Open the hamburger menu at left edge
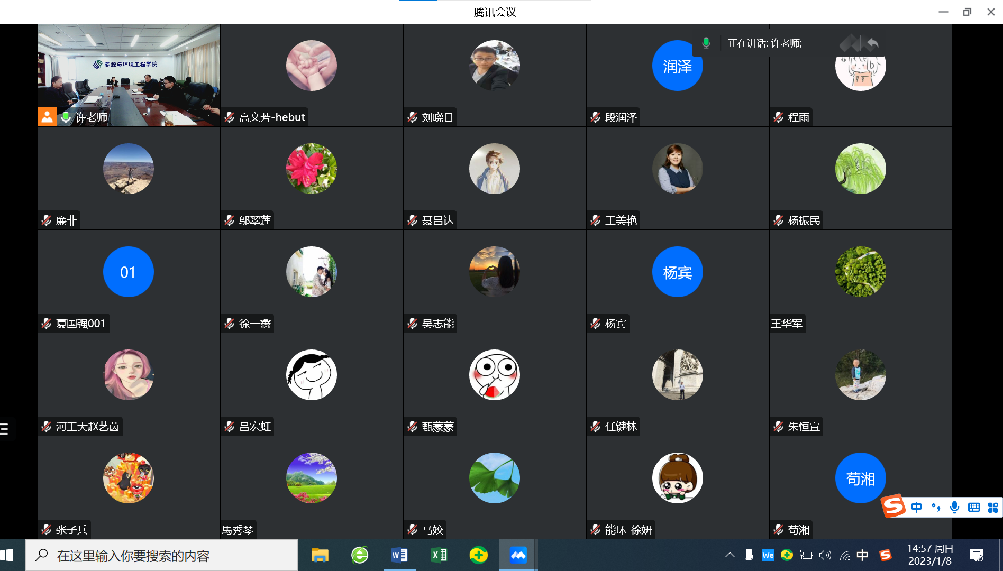1003x571 pixels. point(5,429)
